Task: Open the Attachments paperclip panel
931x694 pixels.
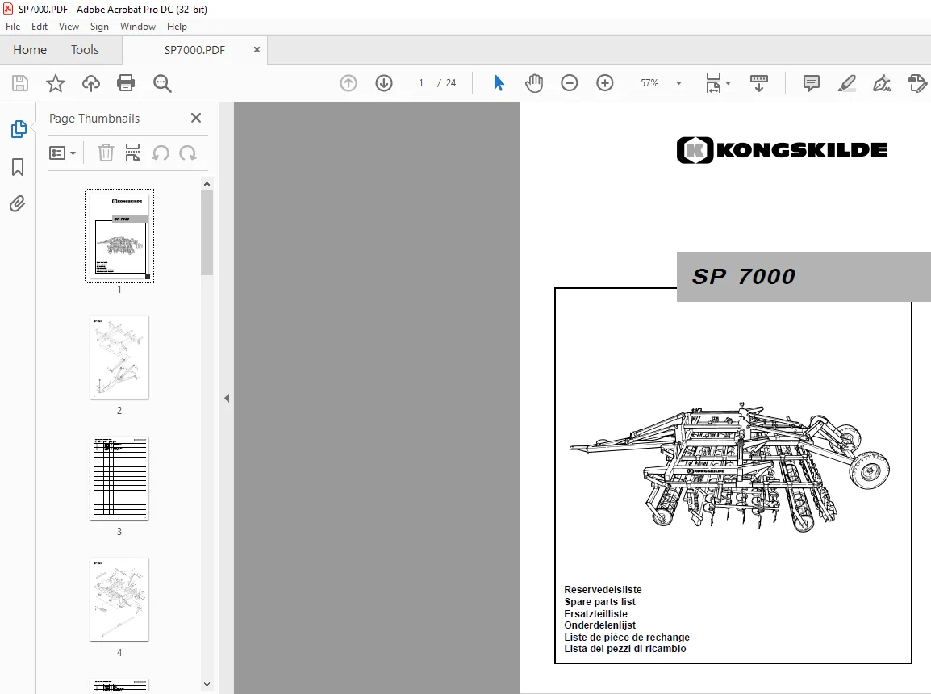Action: 18,204
